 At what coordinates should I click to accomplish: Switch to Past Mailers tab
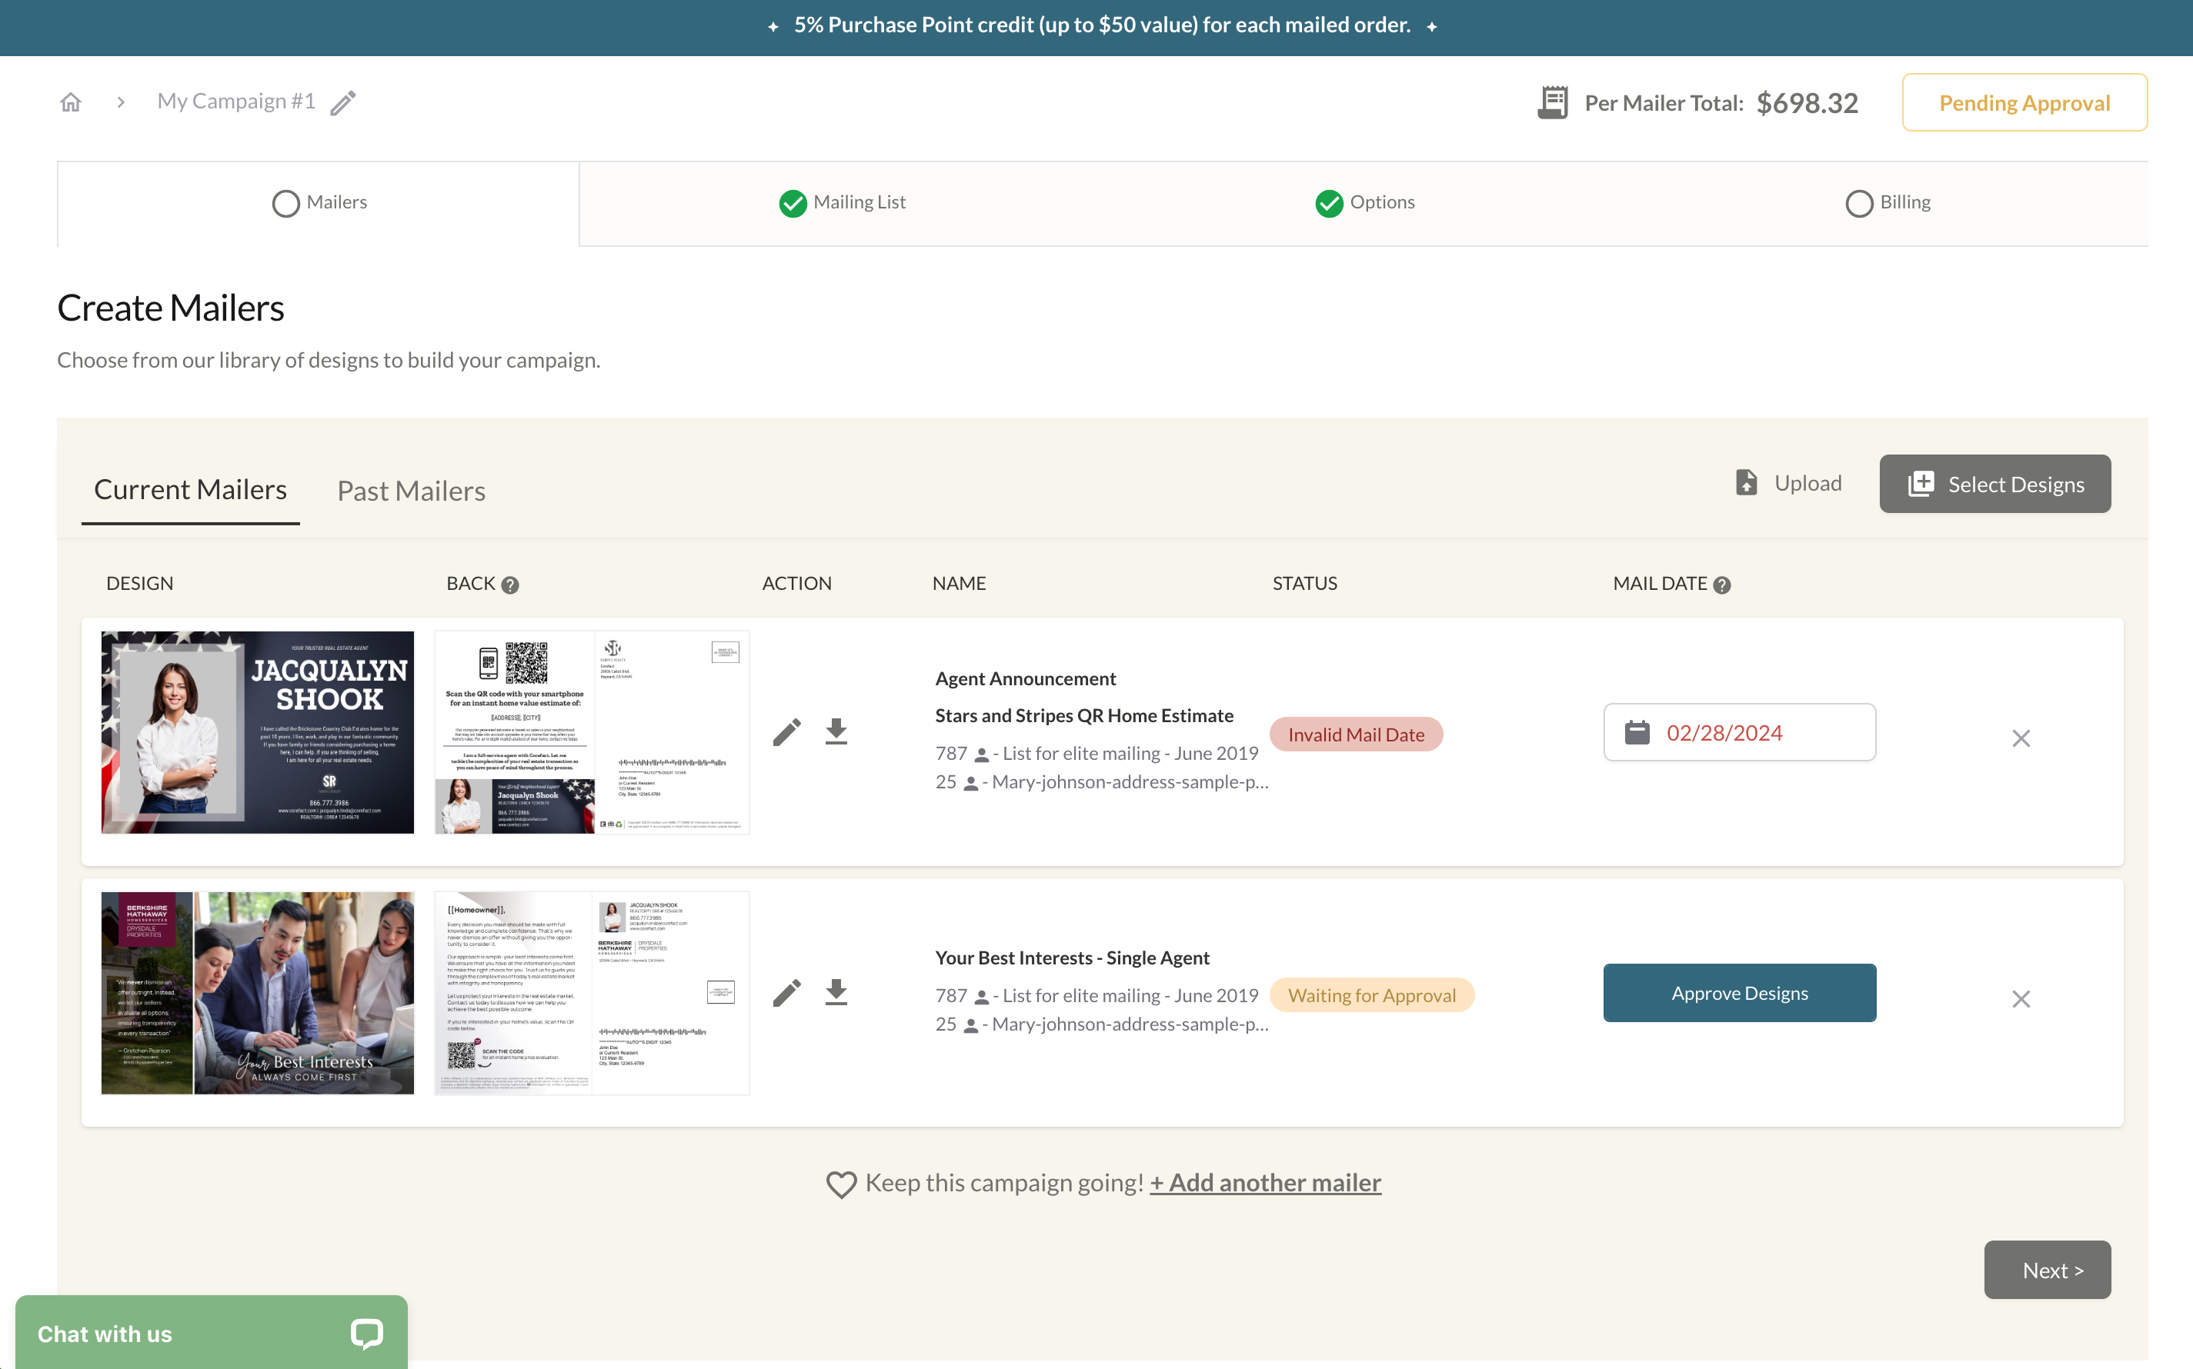tap(410, 491)
